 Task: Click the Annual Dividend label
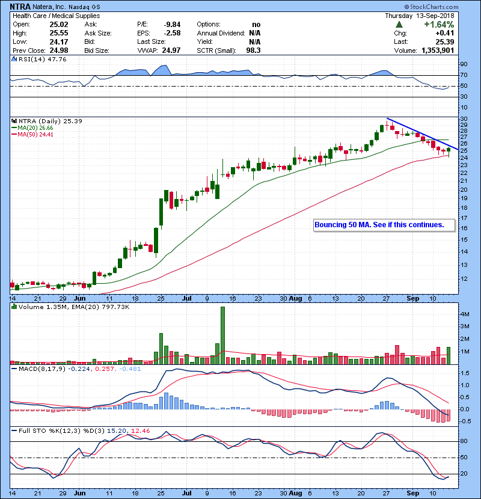pyautogui.click(x=221, y=33)
